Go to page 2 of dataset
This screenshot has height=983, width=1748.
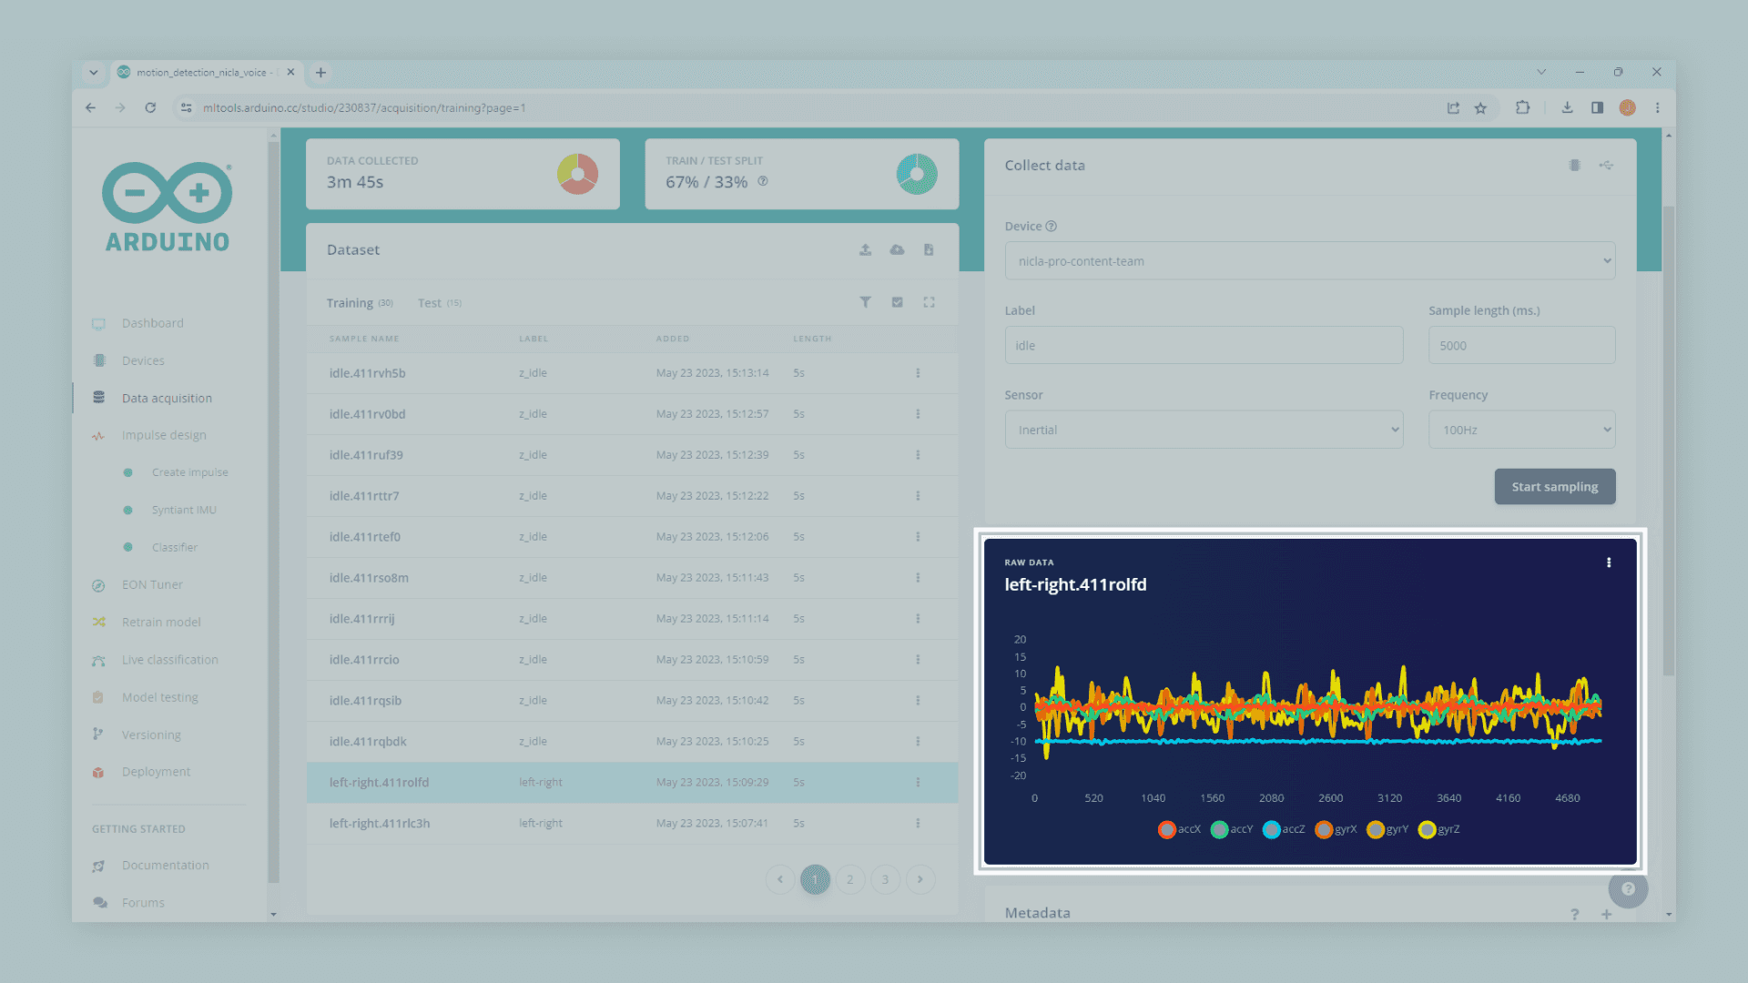tap(849, 879)
